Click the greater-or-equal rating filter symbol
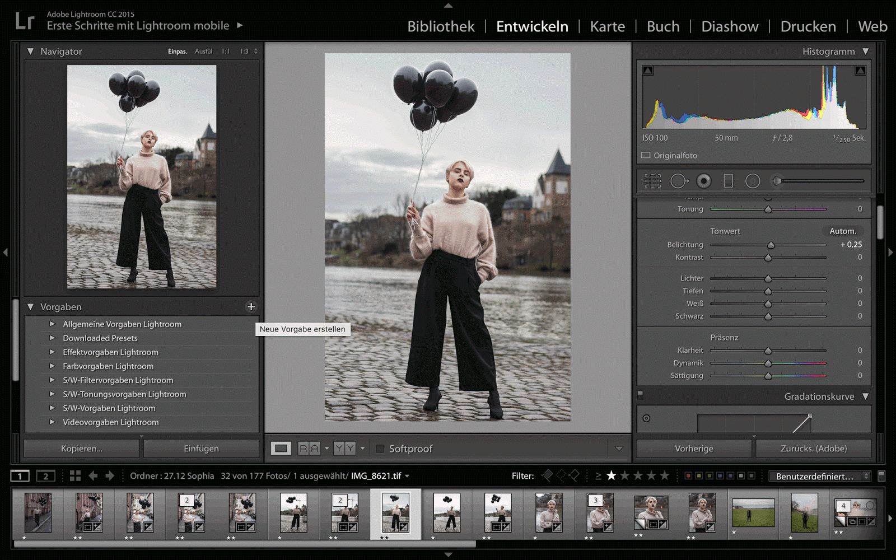The image size is (896, 560). pyautogui.click(x=598, y=476)
